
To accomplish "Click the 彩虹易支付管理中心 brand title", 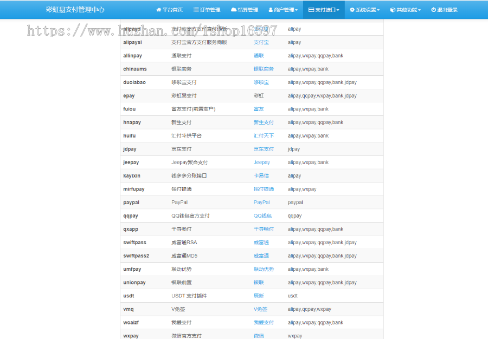I will tap(75, 10).
